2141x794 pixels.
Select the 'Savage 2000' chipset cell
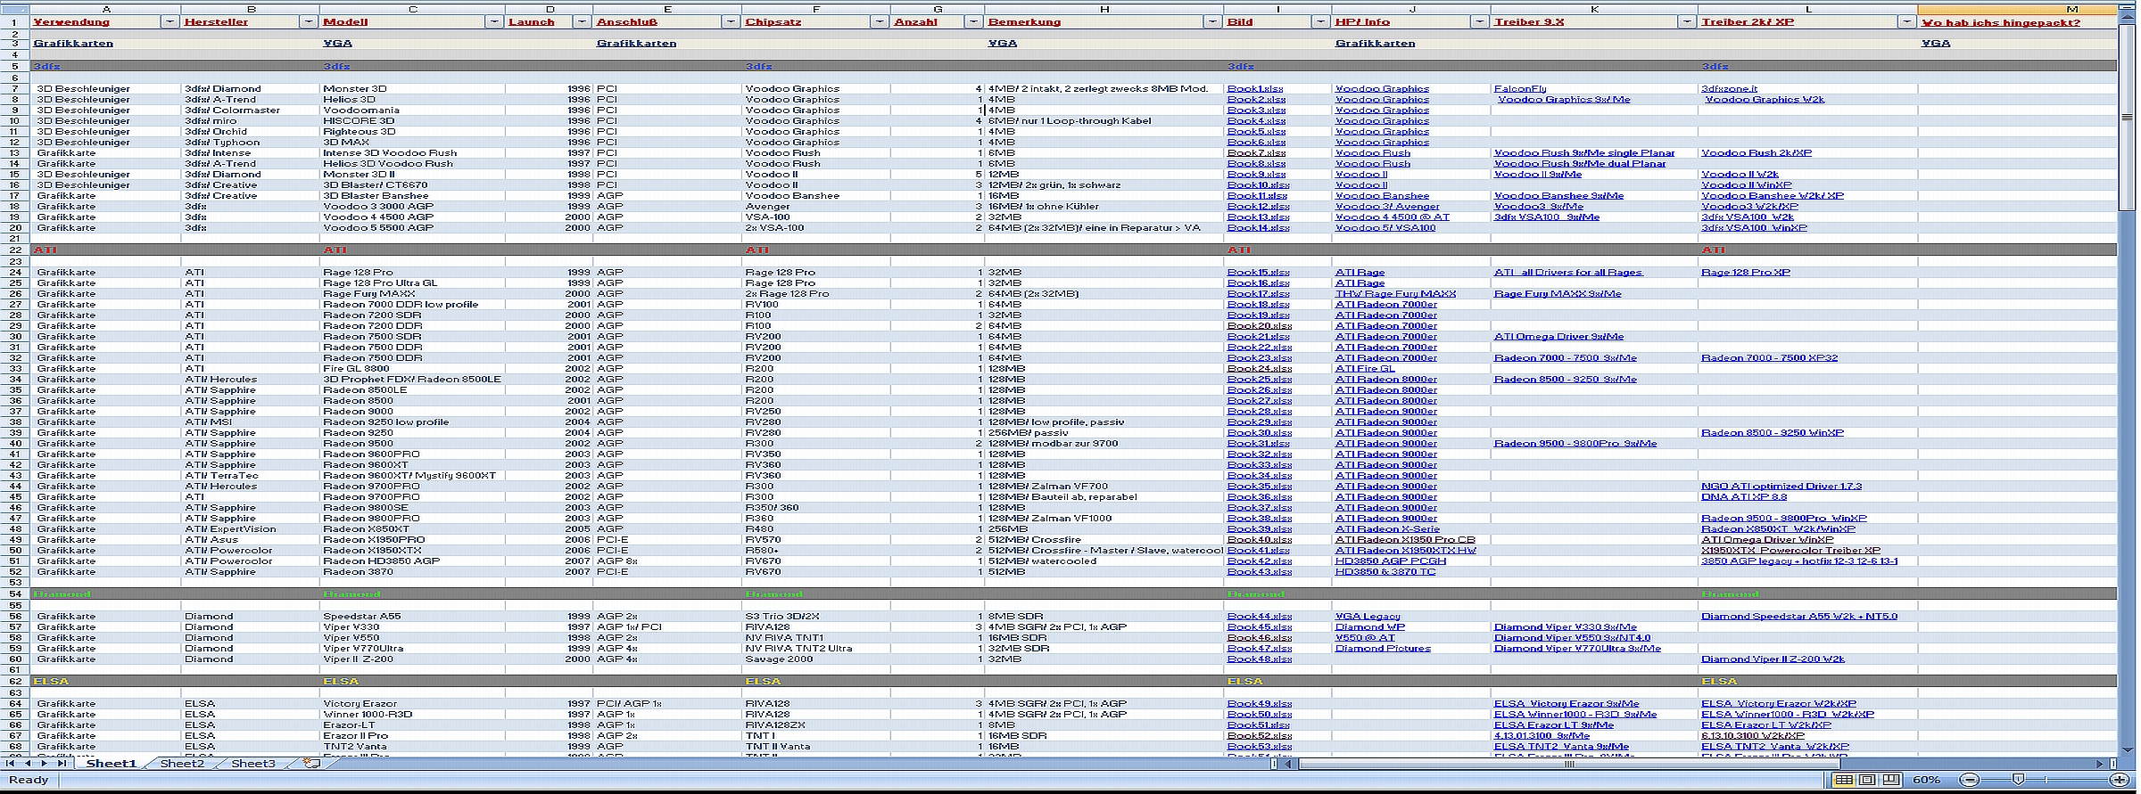tap(816, 659)
